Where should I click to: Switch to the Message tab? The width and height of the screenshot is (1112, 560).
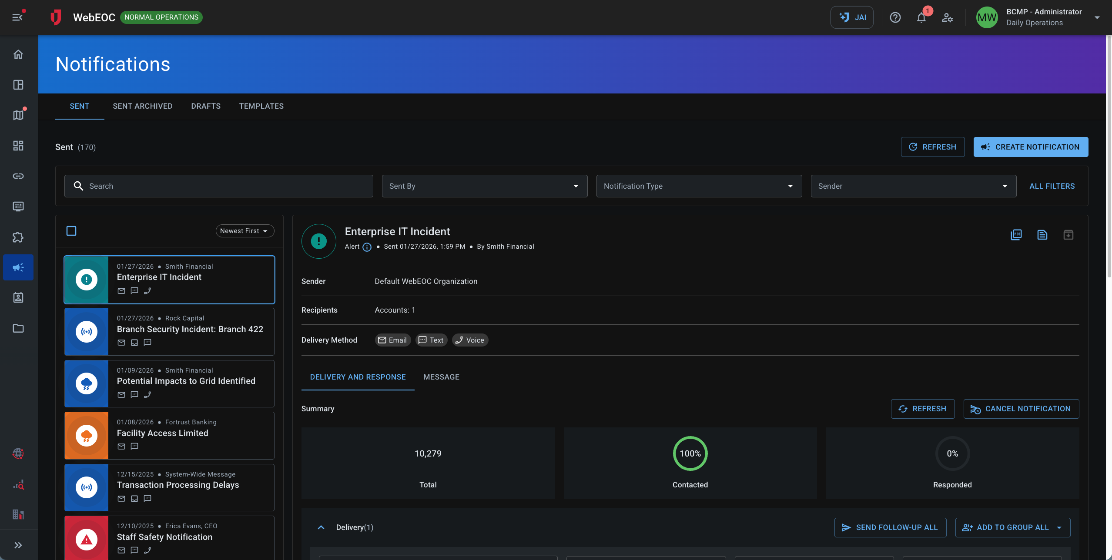pos(441,377)
